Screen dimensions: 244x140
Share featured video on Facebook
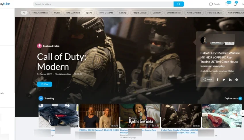pos(218,80)
